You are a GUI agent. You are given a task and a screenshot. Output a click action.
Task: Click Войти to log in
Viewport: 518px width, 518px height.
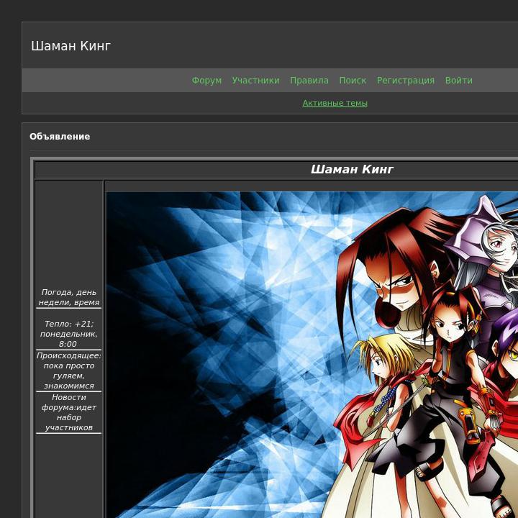pos(458,81)
